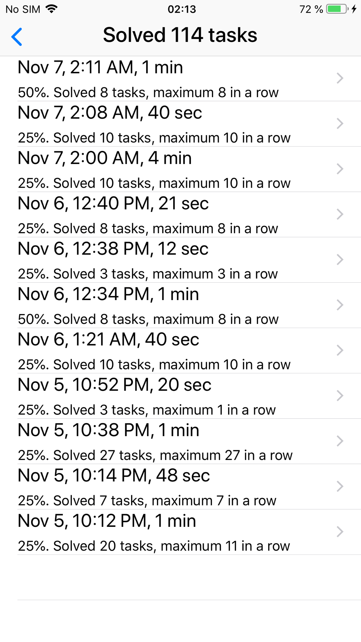Tap the blue back arrow icon
The width and height of the screenshot is (361, 642).
coord(17,36)
